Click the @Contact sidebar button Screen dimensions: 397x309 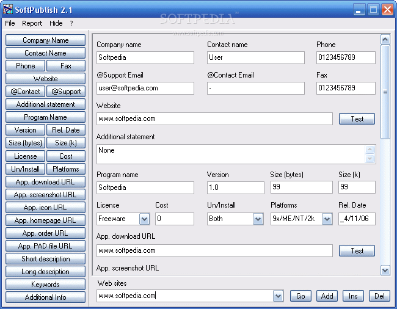pos(25,92)
